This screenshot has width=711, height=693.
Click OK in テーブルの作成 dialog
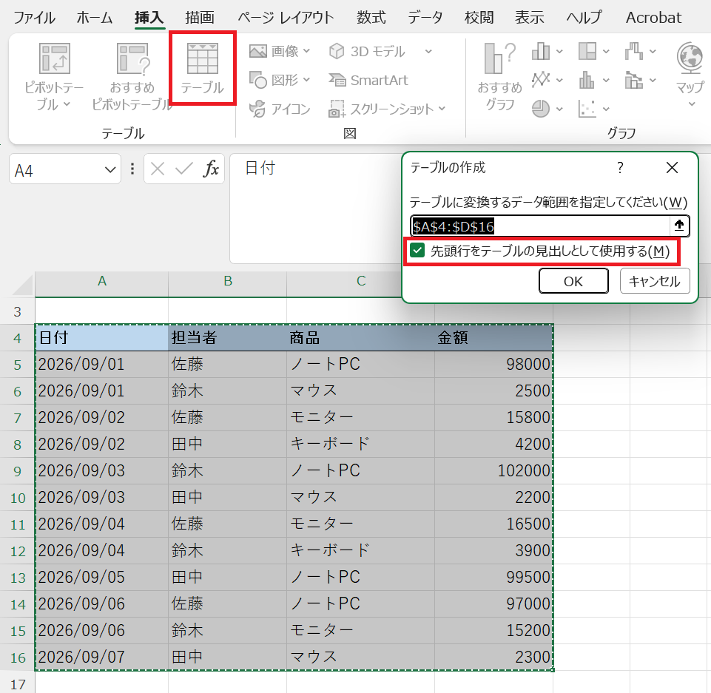click(x=573, y=281)
